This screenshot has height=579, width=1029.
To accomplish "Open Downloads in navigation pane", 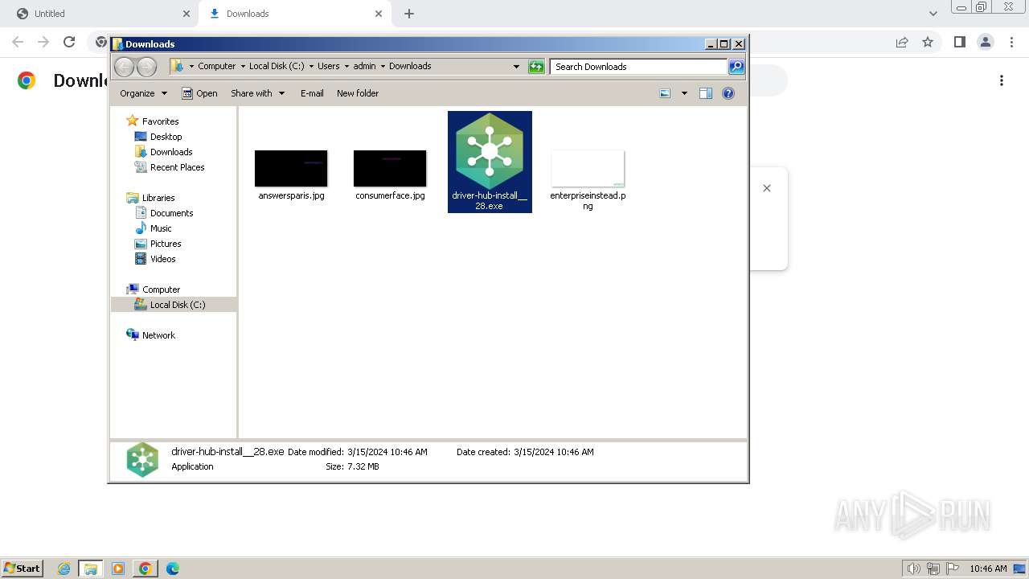I will tap(171, 152).
